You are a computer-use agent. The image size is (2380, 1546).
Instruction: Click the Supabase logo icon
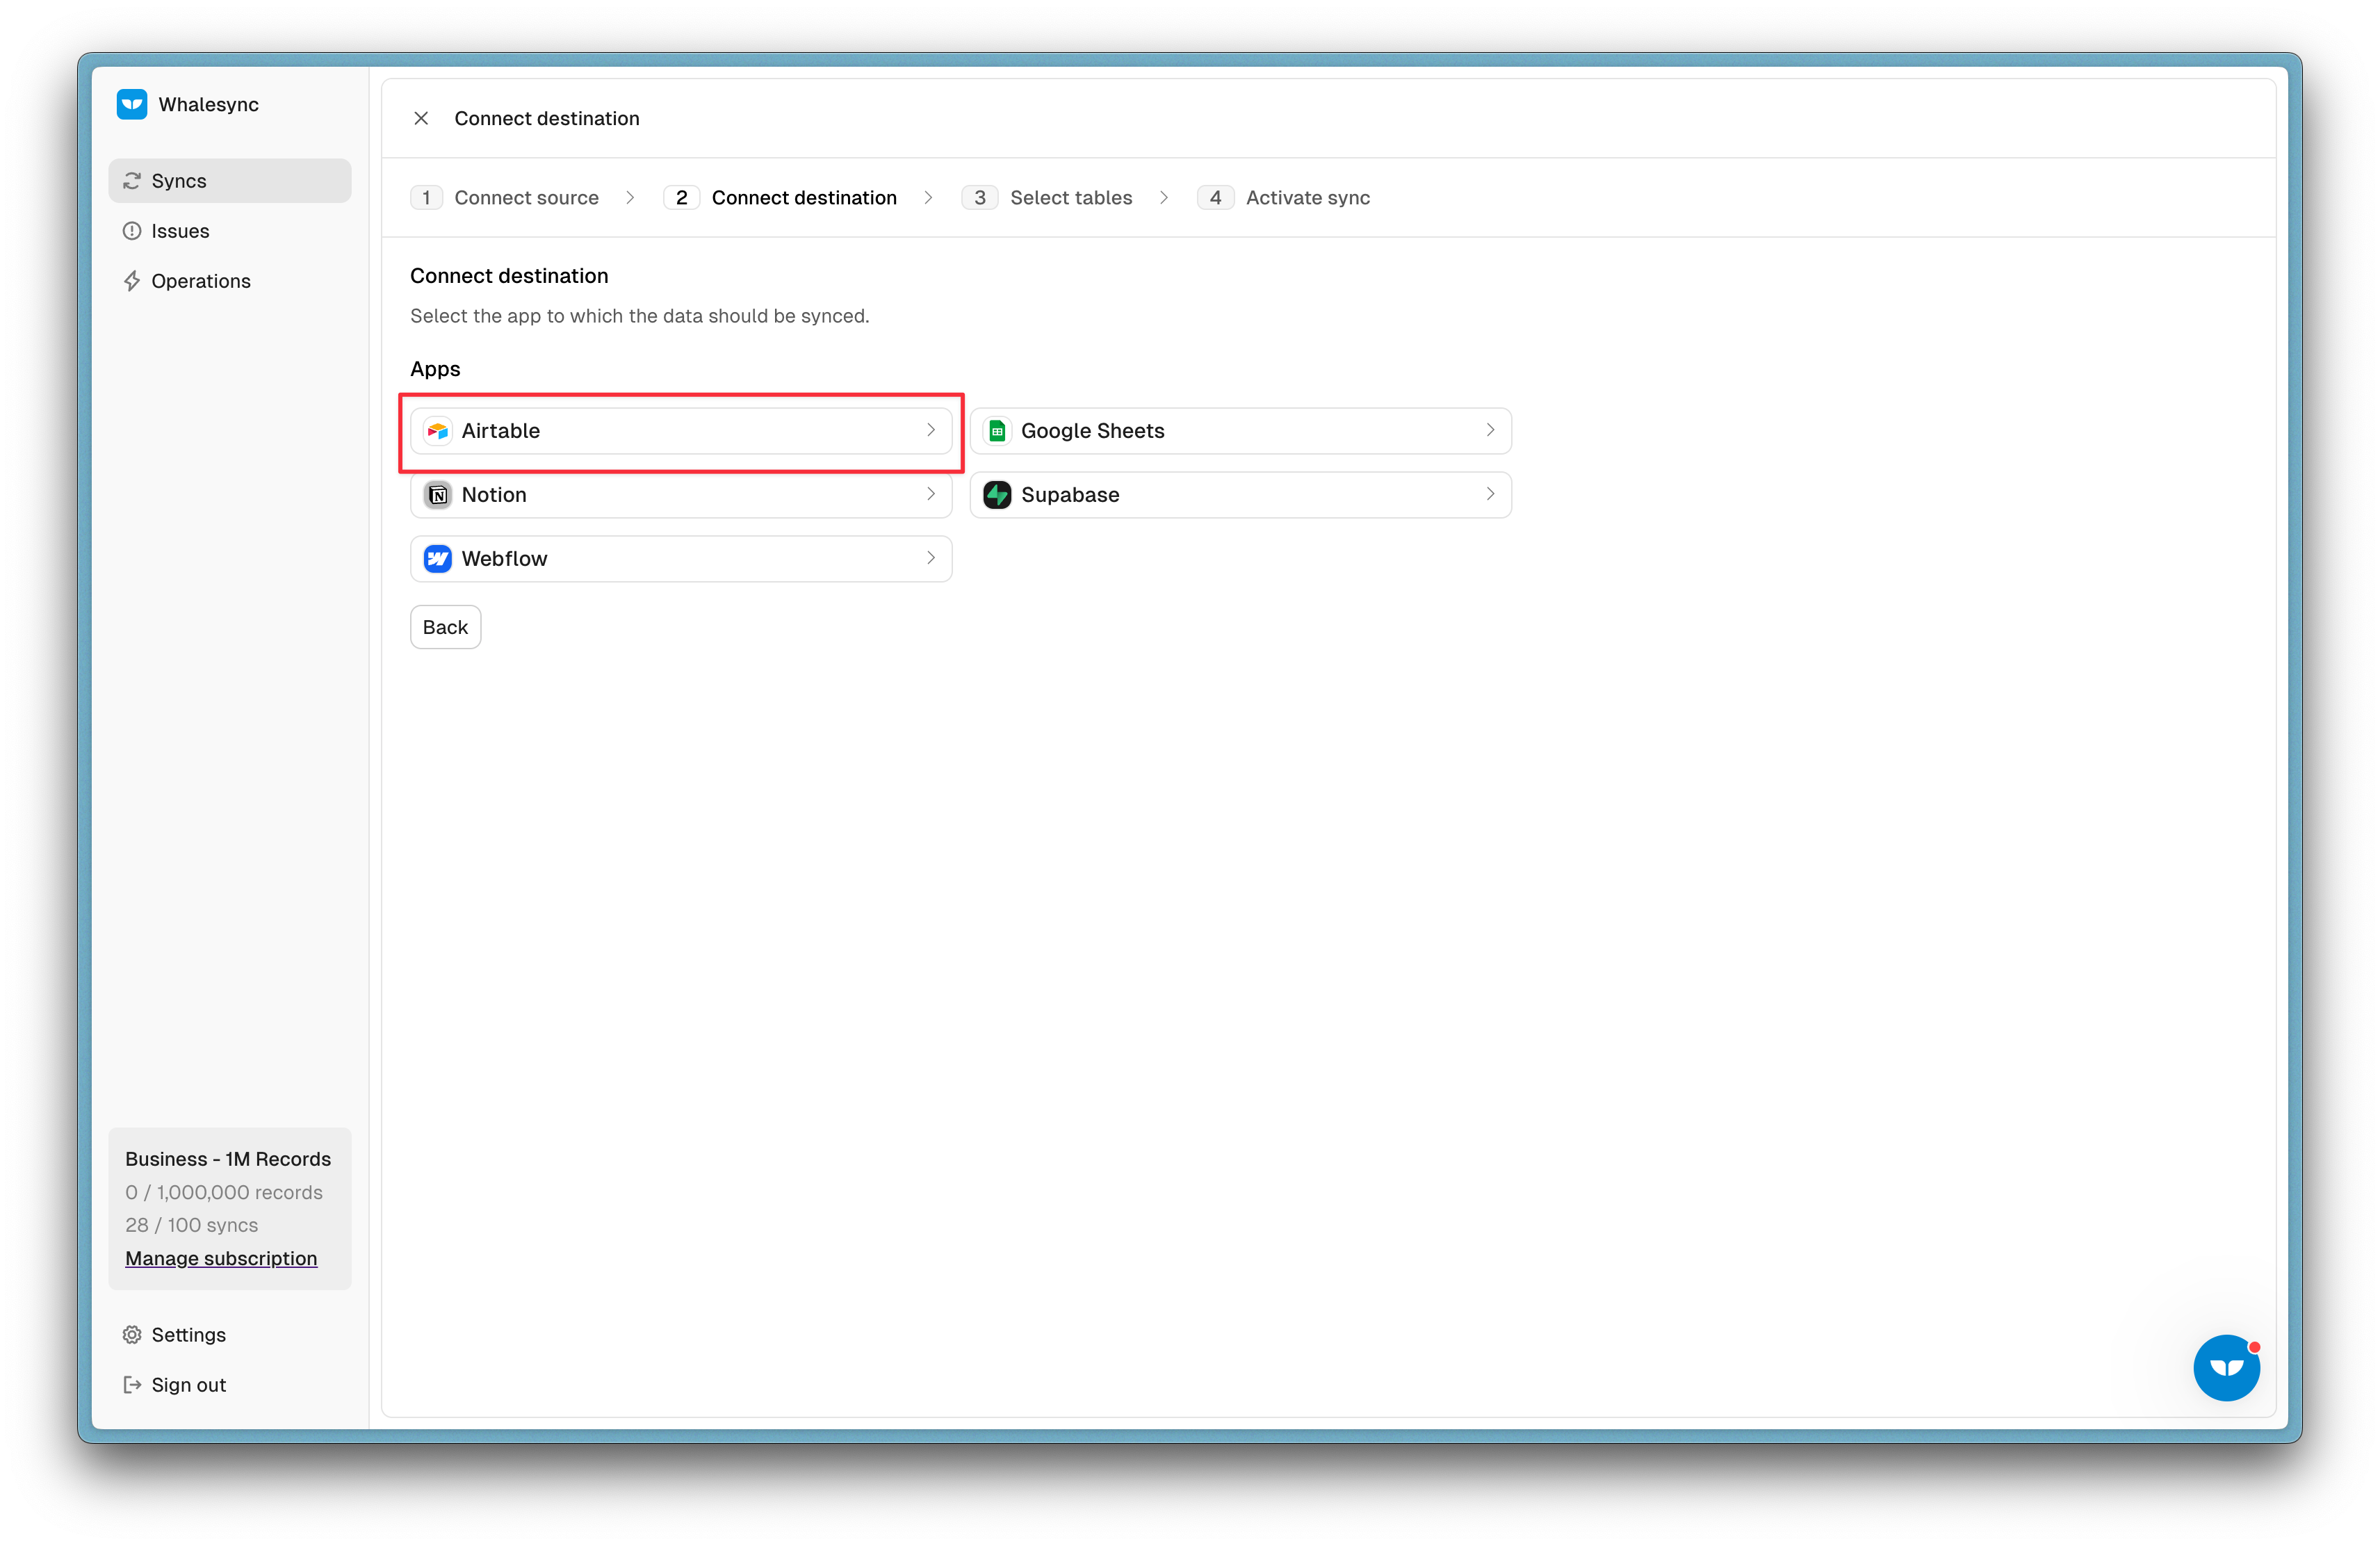coord(997,495)
